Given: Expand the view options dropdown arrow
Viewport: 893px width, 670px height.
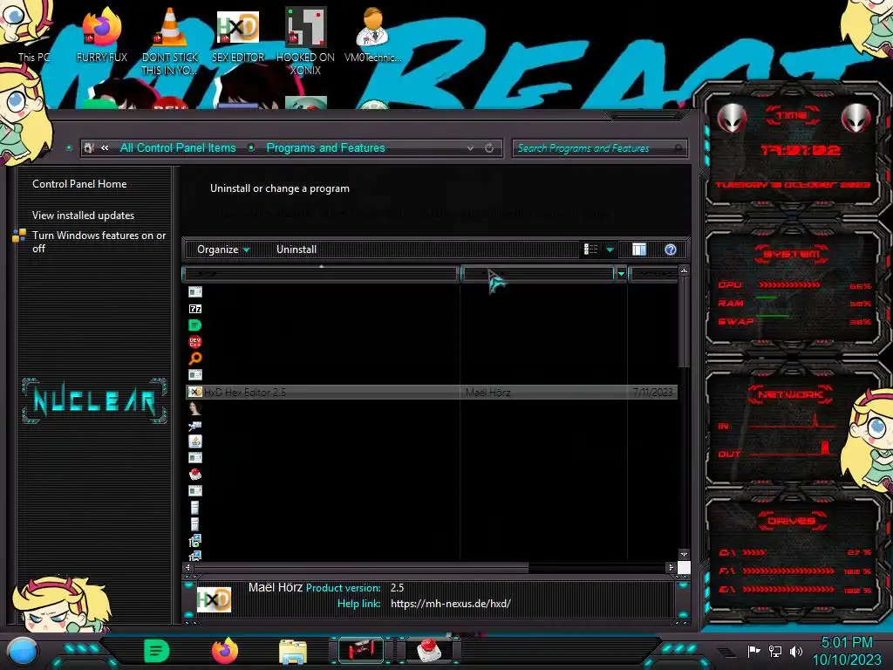Looking at the screenshot, I should 610,250.
